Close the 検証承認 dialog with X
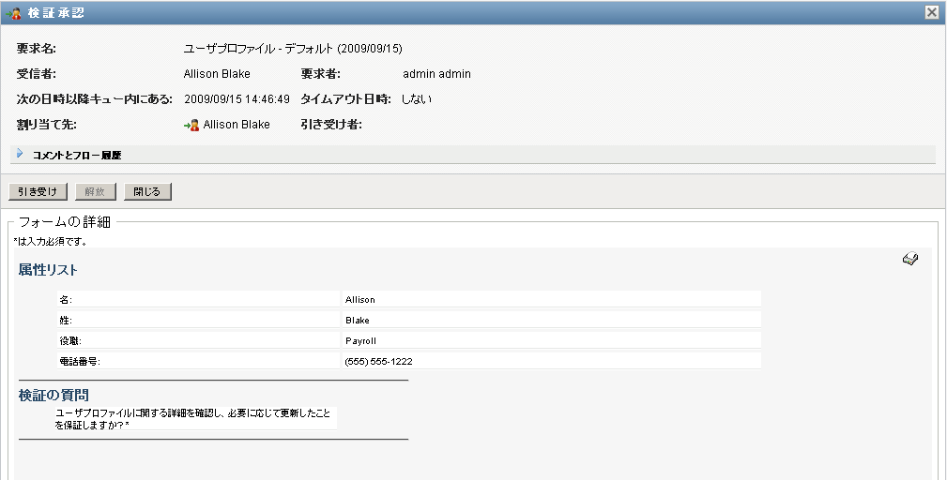Image resolution: width=947 pixels, height=480 pixels. pyautogui.click(x=931, y=12)
